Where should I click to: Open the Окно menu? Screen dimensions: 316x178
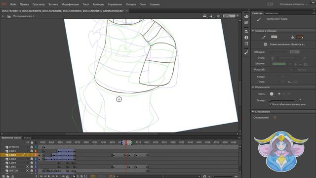tap(143, 4)
